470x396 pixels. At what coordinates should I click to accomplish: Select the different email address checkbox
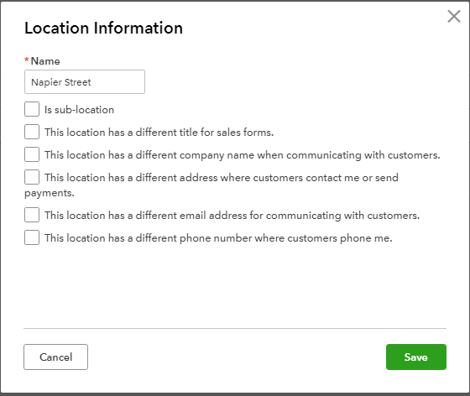pyautogui.click(x=32, y=215)
